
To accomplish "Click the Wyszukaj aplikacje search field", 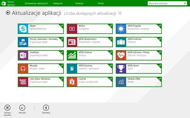I will (x=167, y=3).
